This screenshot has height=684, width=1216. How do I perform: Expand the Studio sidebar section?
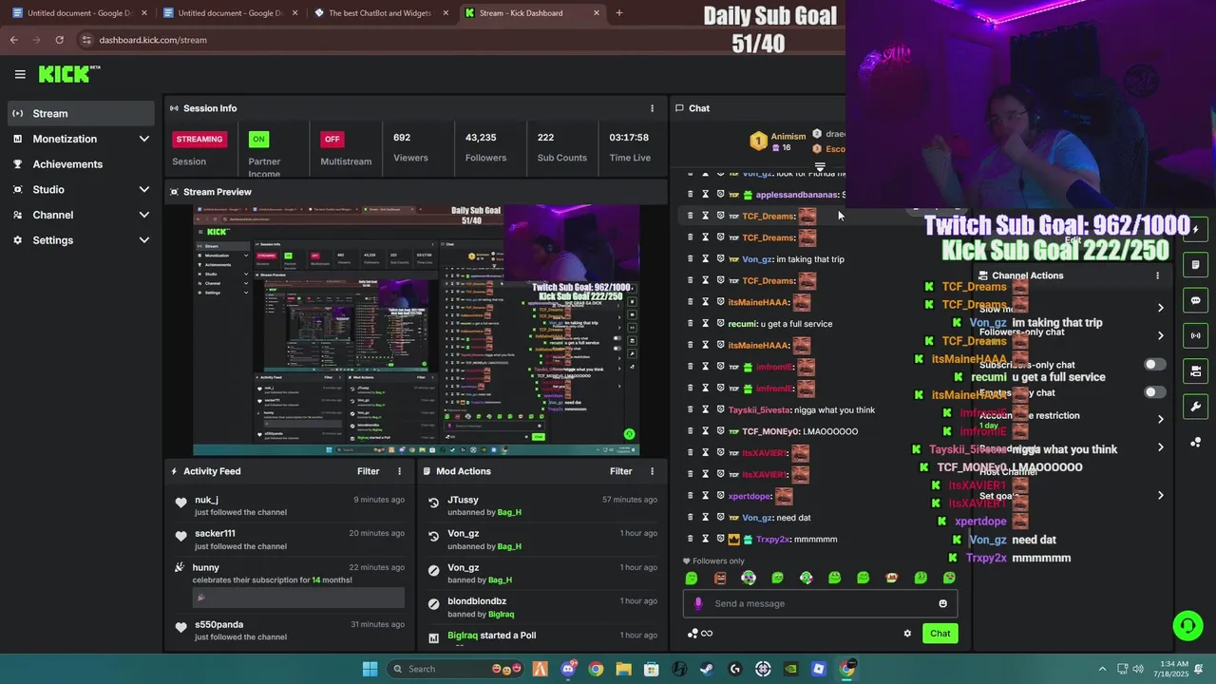(144, 189)
